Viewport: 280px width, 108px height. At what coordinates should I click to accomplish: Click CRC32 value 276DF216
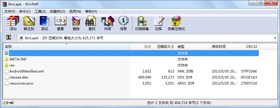click(249, 83)
